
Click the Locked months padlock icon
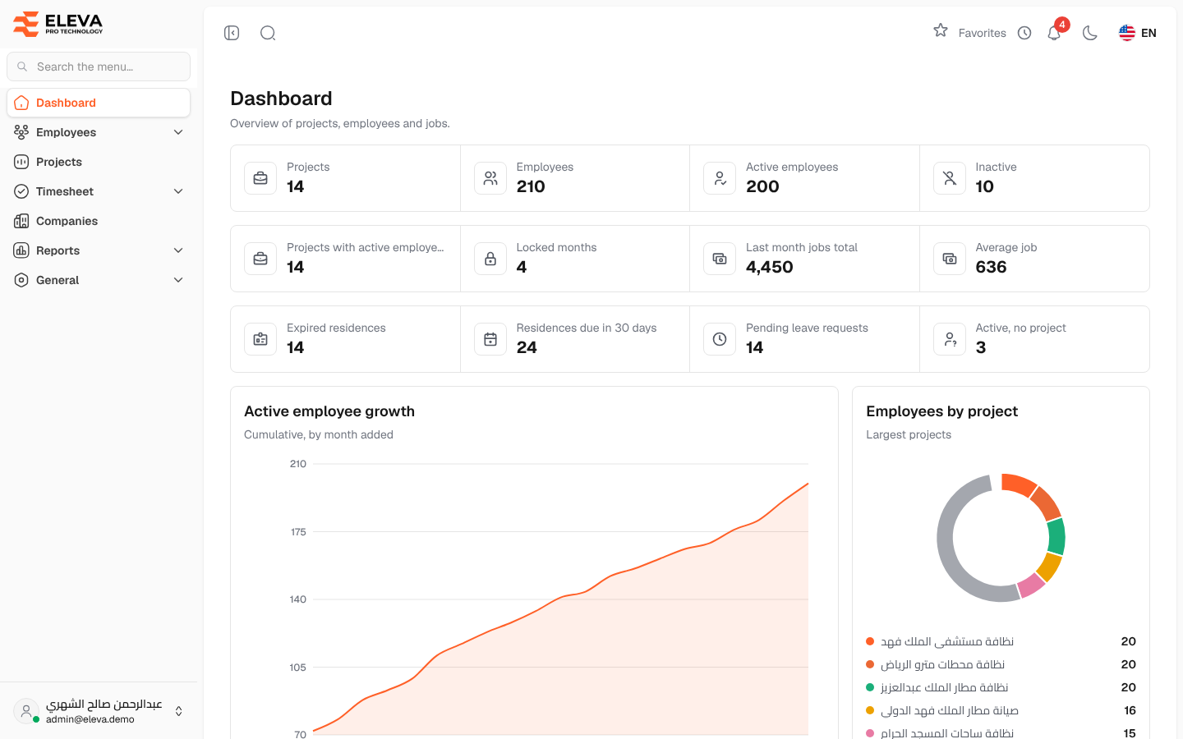click(490, 259)
